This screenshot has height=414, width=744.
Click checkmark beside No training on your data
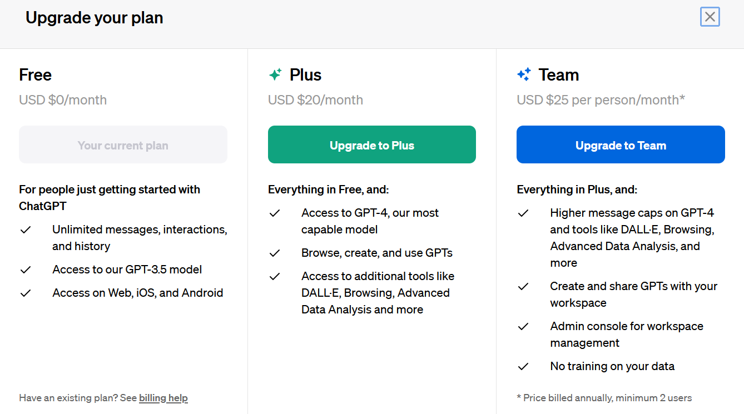pyautogui.click(x=523, y=366)
